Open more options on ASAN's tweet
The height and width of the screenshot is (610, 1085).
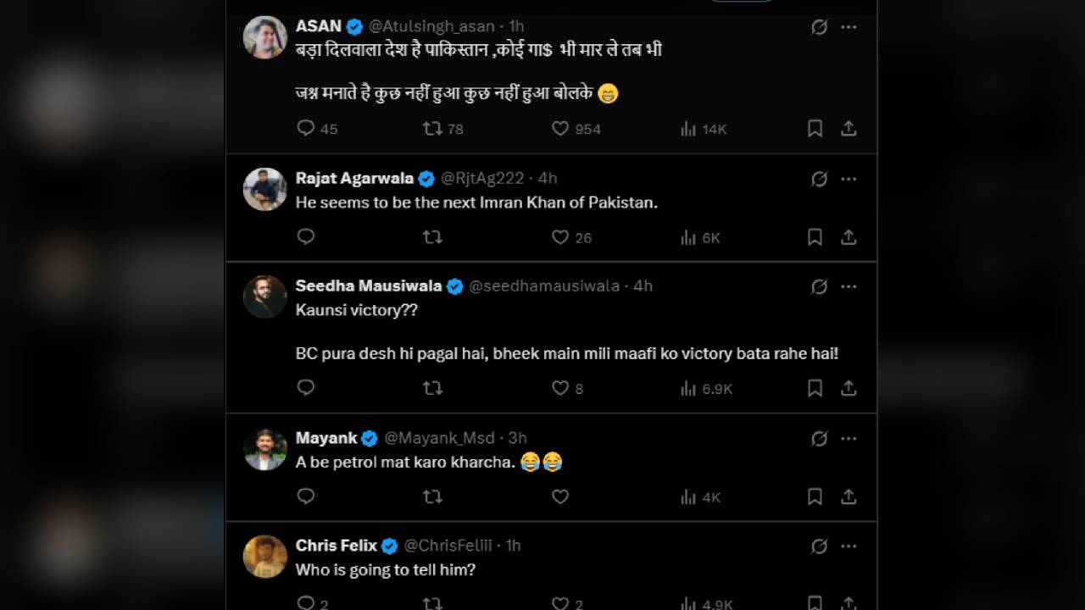coord(849,27)
